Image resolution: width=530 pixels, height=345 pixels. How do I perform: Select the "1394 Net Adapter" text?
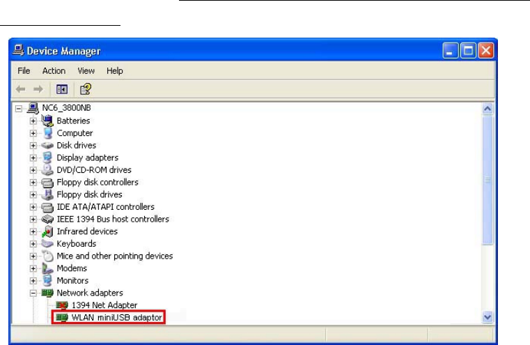[104, 305]
